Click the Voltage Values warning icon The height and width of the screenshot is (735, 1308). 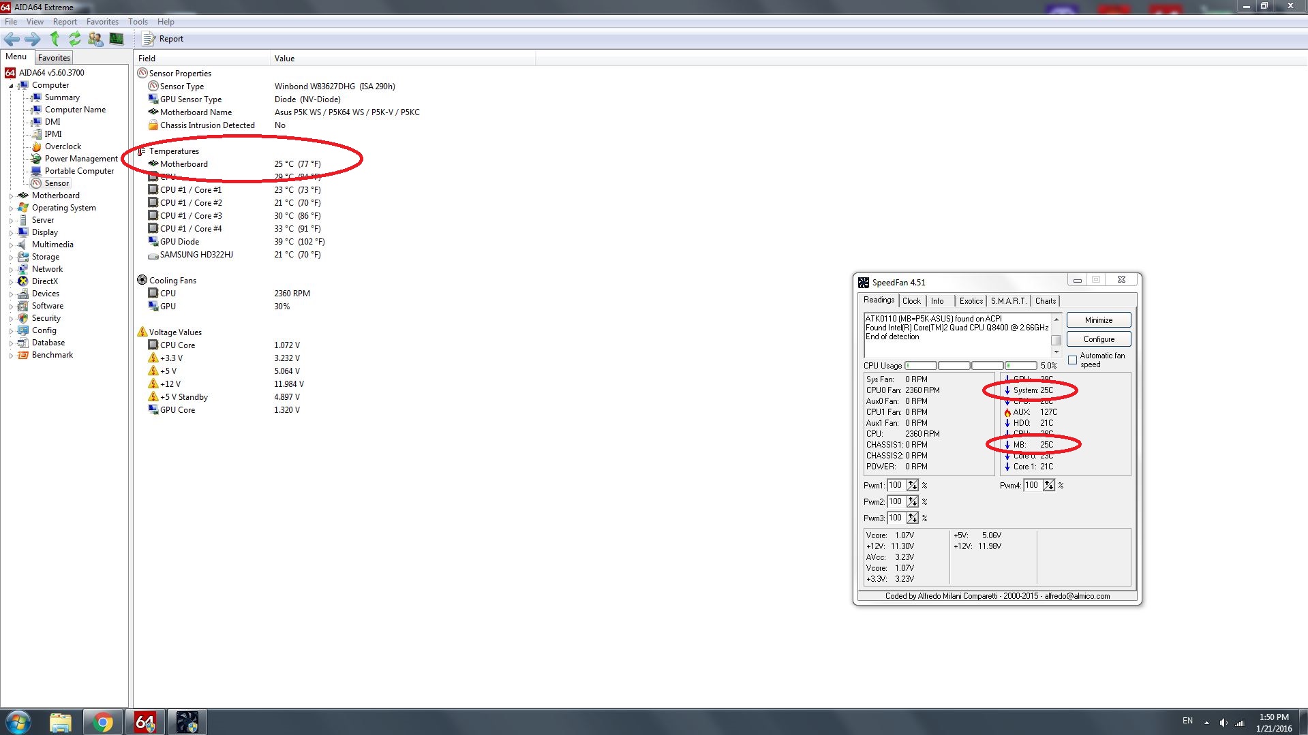click(142, 332)
